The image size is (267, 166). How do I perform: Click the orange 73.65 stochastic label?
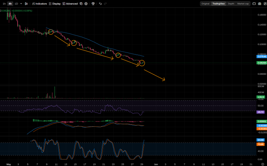261,144
